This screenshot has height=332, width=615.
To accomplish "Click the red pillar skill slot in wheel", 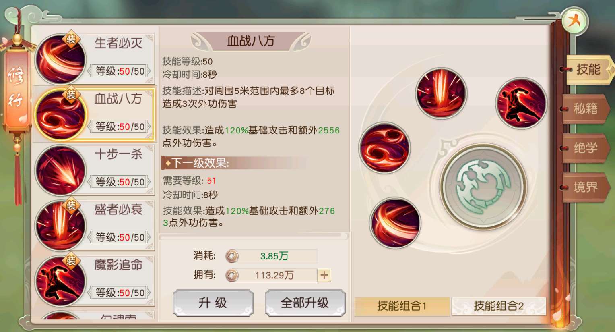I will coord(441,93).
